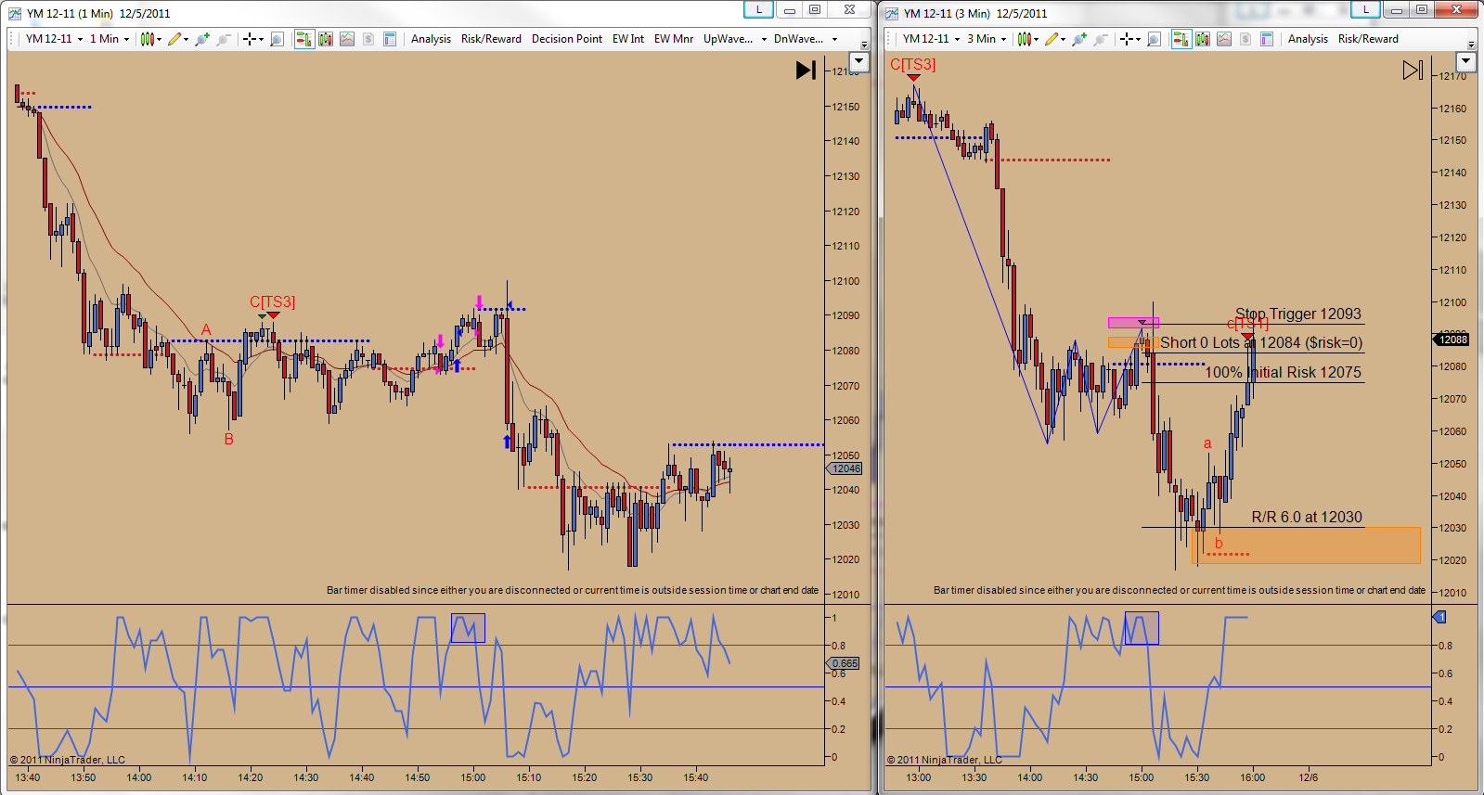Click greyed dollar icon in 3 Min chart
Image resolution: width=1484 pixels, height=795 pixels.
click(1245, 39)
